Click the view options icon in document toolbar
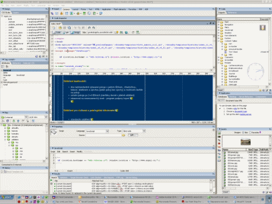 [x=138, y=32]
